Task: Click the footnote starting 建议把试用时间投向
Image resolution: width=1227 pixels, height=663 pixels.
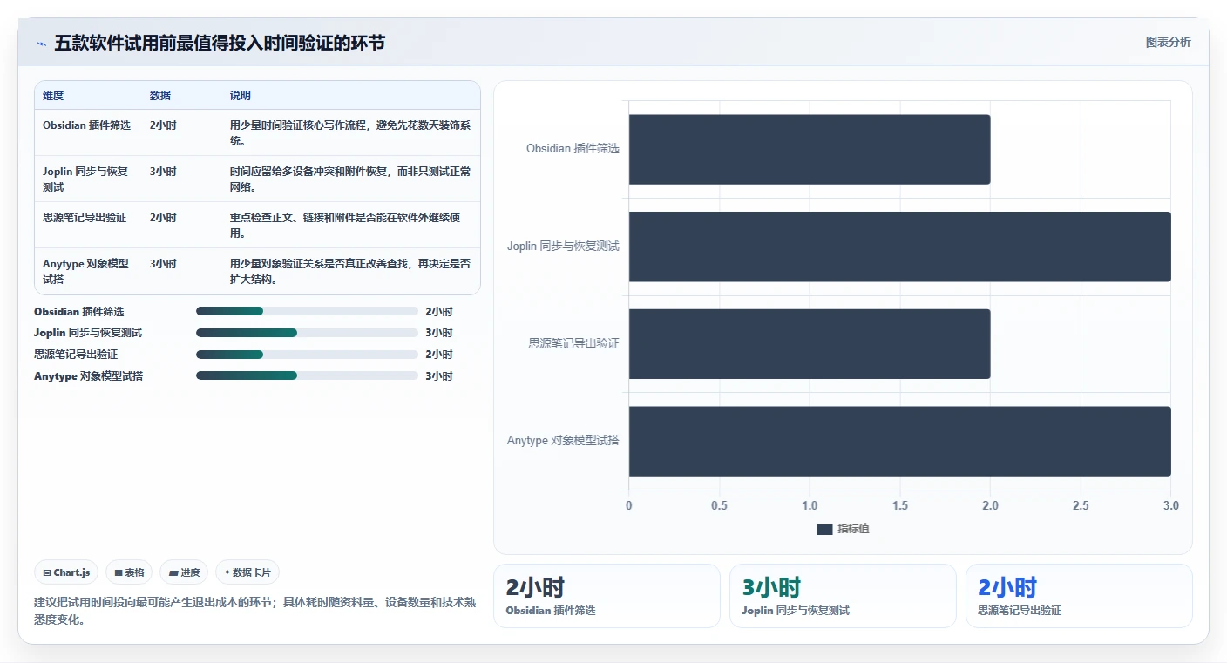Action: tap(255, 612)
